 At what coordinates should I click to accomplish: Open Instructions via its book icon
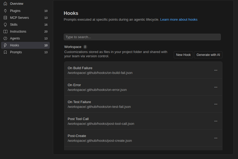tap(5, 32)
